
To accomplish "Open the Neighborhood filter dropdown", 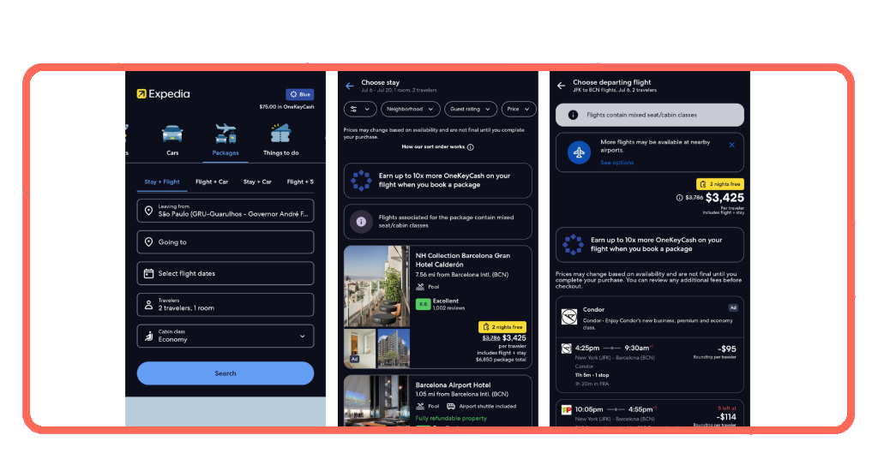I will tap(411, 110).
